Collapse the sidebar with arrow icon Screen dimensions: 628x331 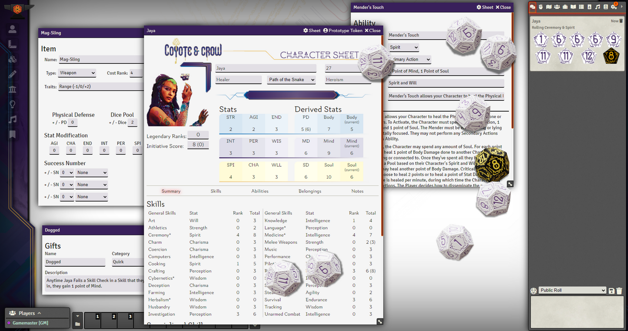(x=622, y=7)
